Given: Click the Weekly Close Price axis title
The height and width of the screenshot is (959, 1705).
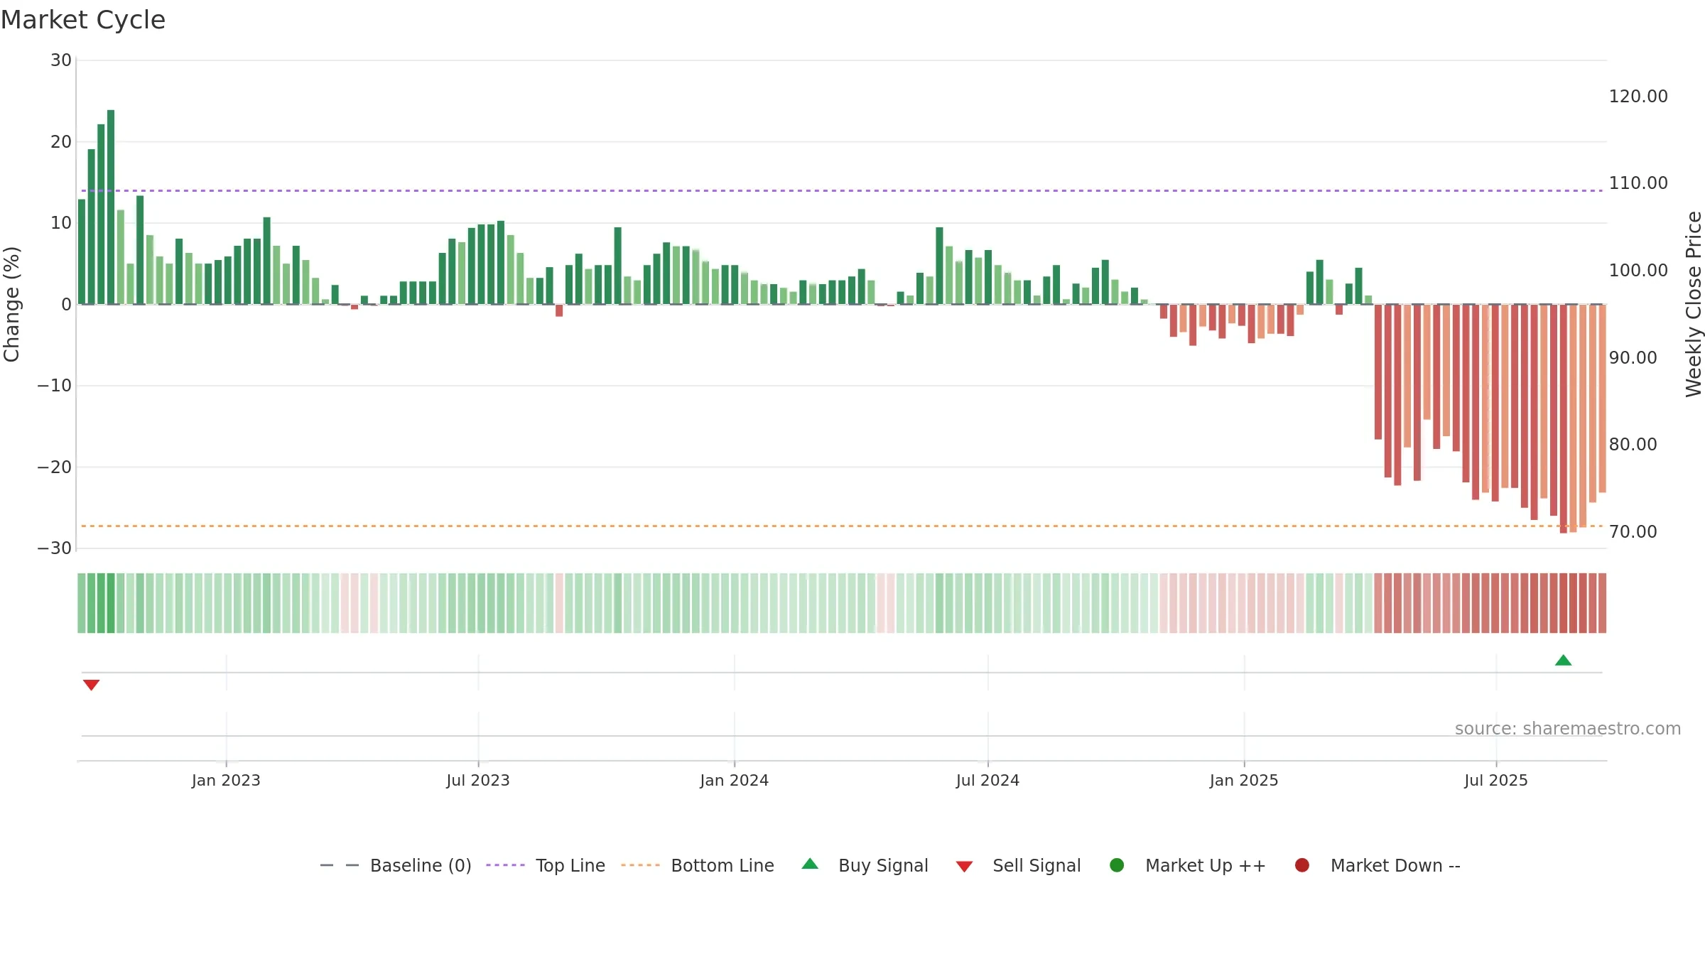Looking at the screenshot, I should tap(1694, 304).
